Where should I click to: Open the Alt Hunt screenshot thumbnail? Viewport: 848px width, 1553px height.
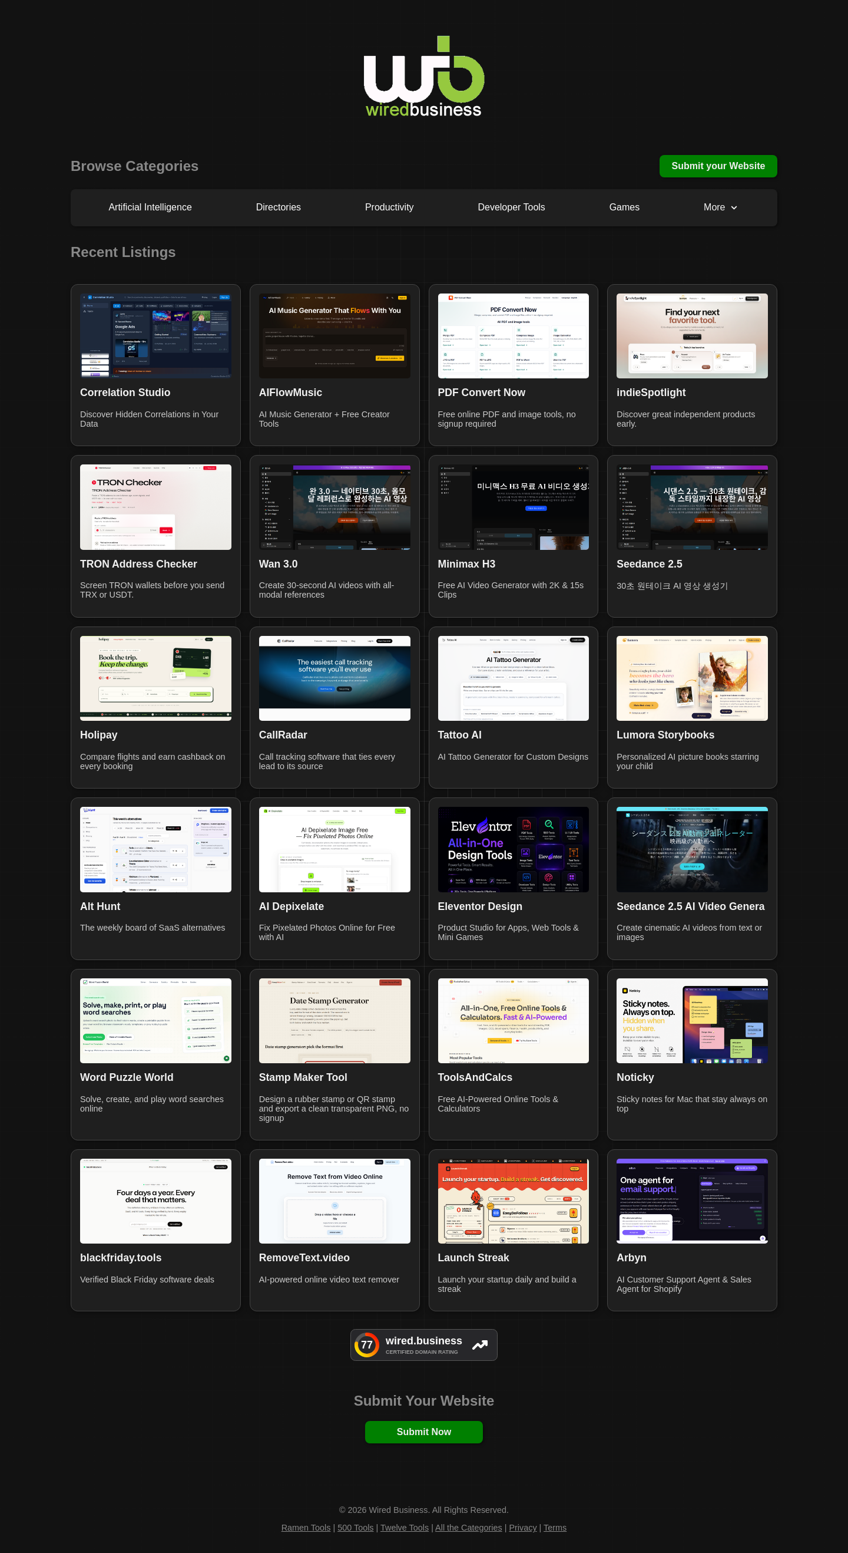(155, 849)
